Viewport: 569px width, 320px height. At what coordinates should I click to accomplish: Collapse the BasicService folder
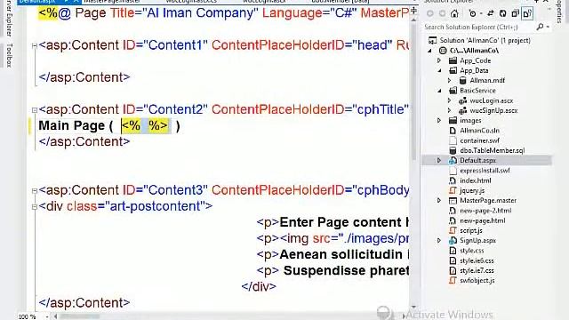tap(439, 91)
